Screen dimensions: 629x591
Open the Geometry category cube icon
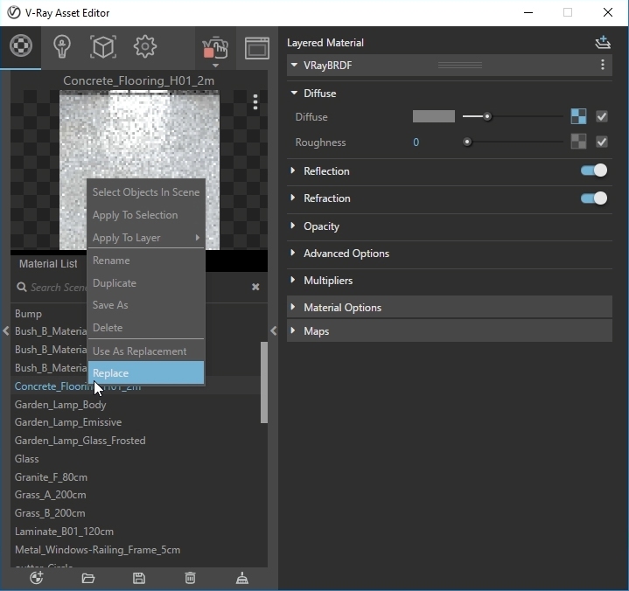coord(103,46)
